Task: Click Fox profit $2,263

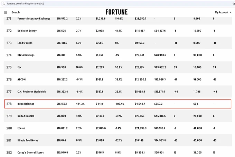Action: [100, 67]
